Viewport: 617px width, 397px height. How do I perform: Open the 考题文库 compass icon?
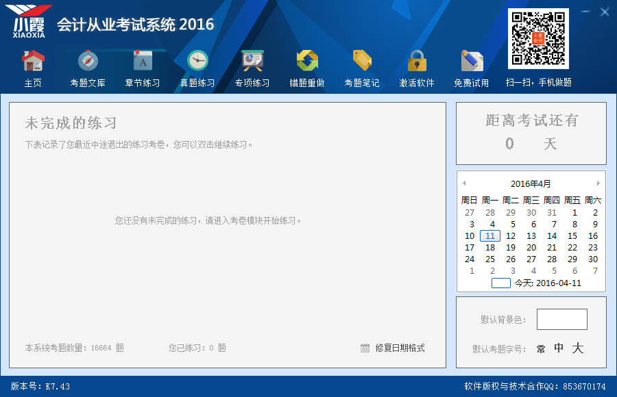coord(88,61)
